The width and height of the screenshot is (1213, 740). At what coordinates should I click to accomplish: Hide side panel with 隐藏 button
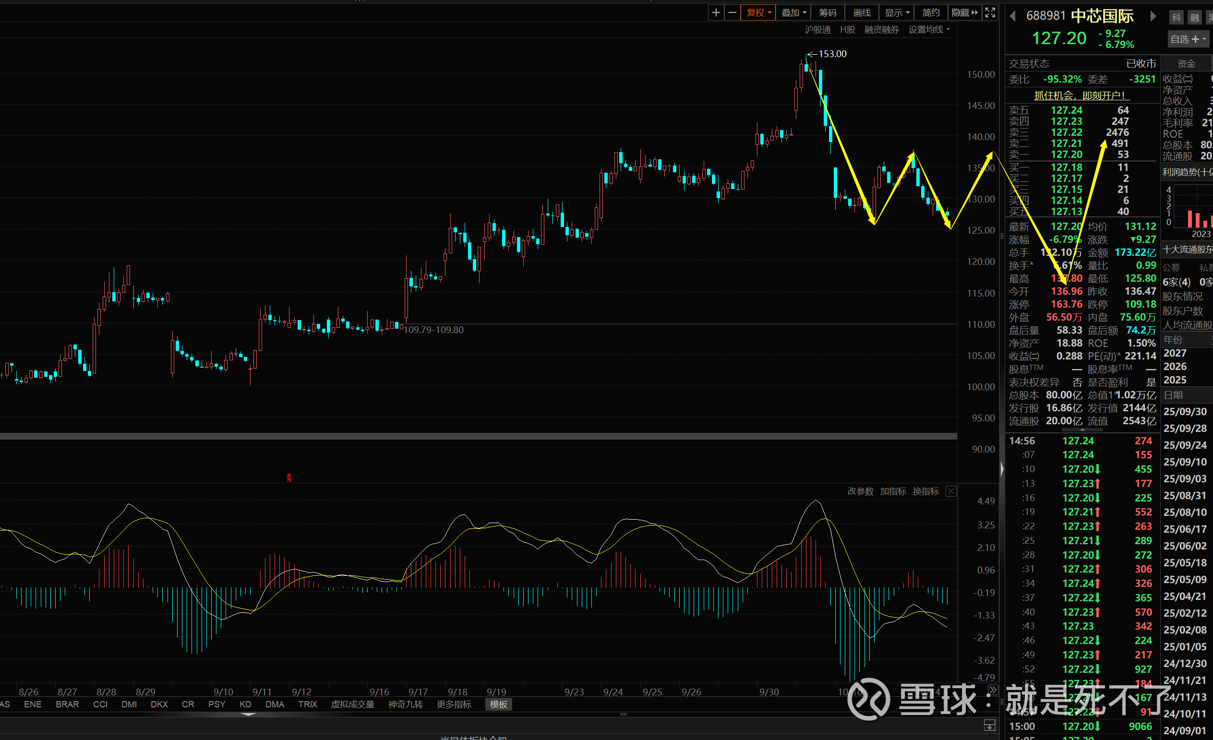click(964, 13)
